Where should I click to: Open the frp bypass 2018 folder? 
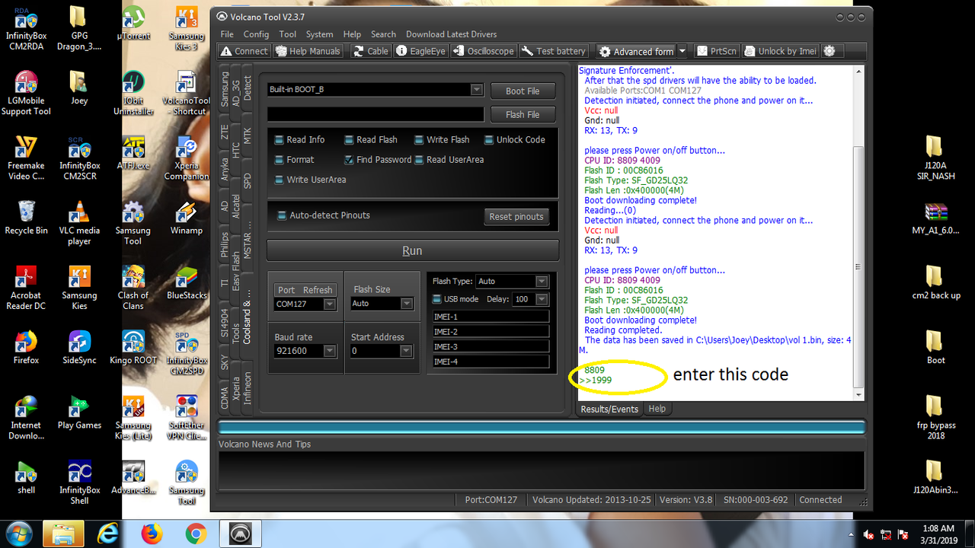click(936, 418)
